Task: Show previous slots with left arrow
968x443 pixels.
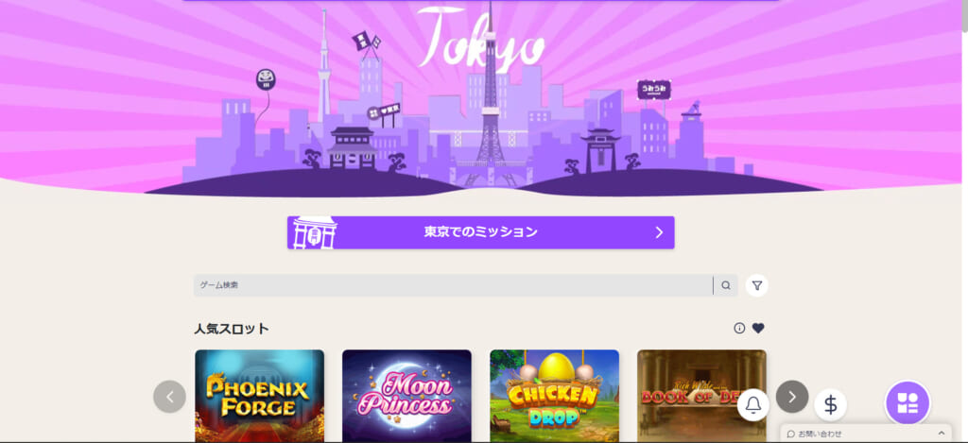Action: 170,397
